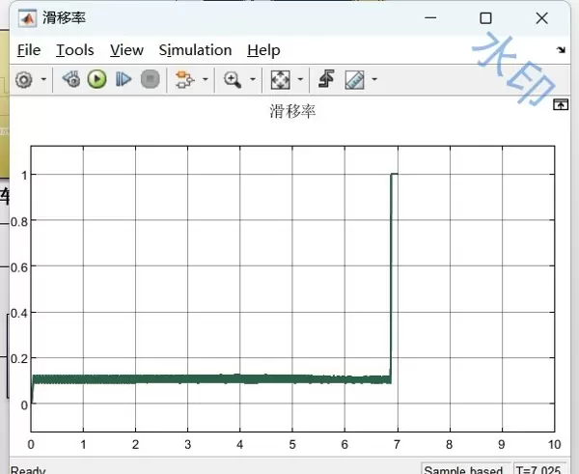Screen dimensions: 579x474
Task: Click the Step Forward icon
Action: coord(124,80)
